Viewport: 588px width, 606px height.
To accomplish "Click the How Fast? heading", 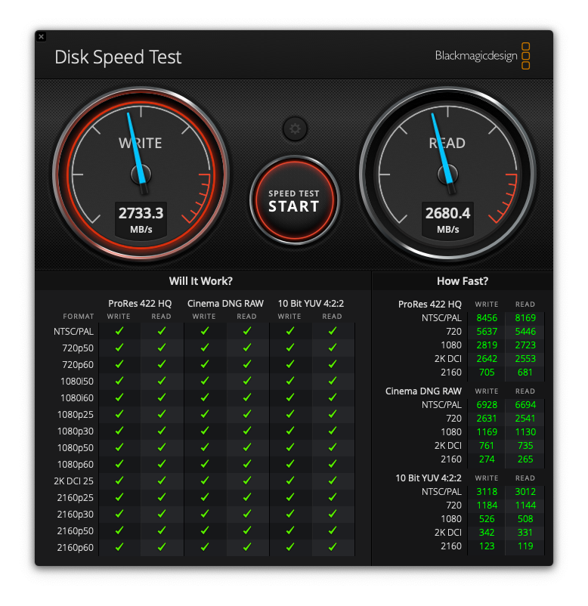I will pos(463,281).
